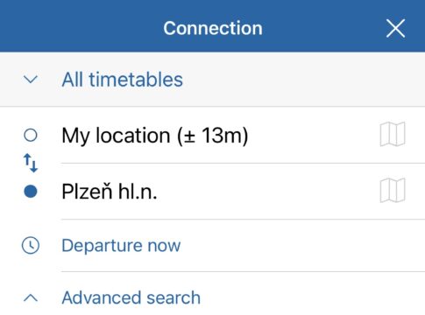Tap the empty circle origin marker
The height and width of the screenshot is (315, 425).
[x=31, y=135]
